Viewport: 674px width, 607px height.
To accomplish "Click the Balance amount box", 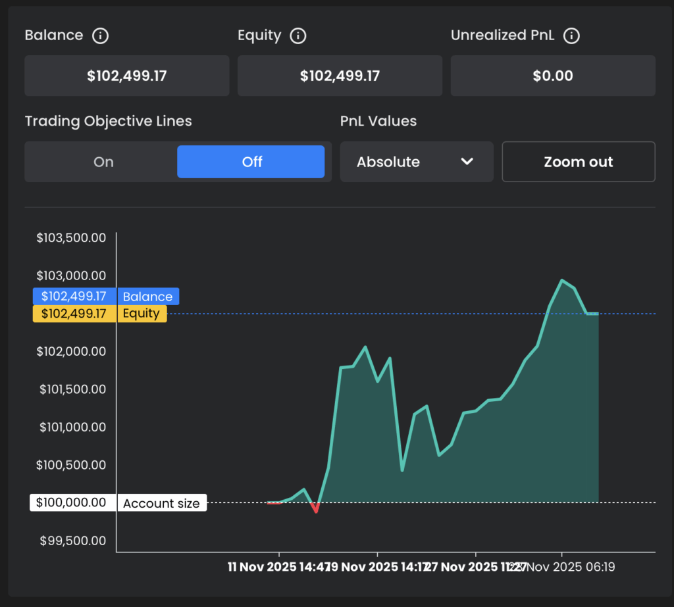I will [126, 76].
